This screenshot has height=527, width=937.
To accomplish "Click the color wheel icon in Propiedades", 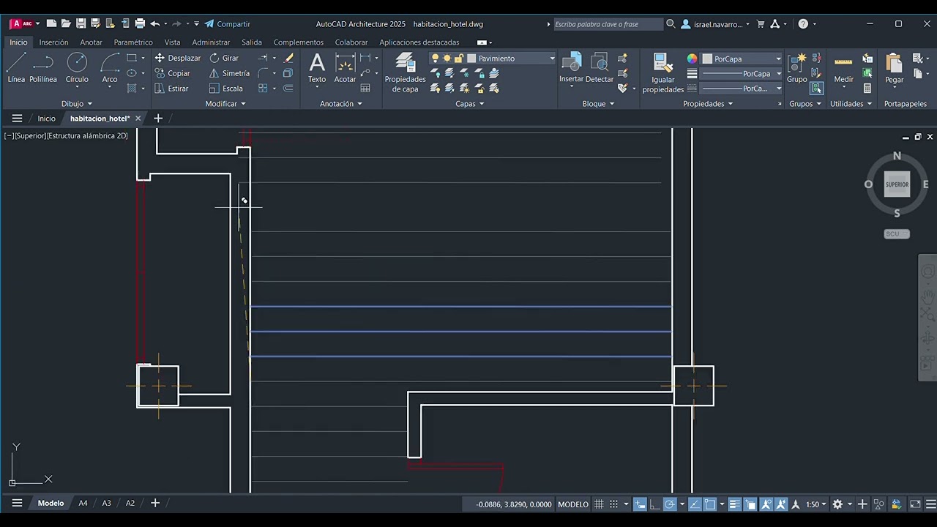I will click(692, 59).
